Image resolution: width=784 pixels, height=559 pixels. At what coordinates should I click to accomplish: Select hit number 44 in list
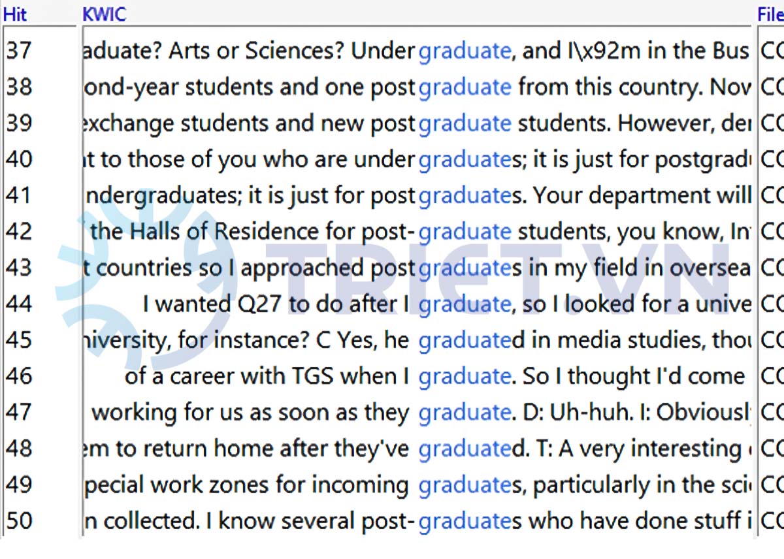point(20,304)
